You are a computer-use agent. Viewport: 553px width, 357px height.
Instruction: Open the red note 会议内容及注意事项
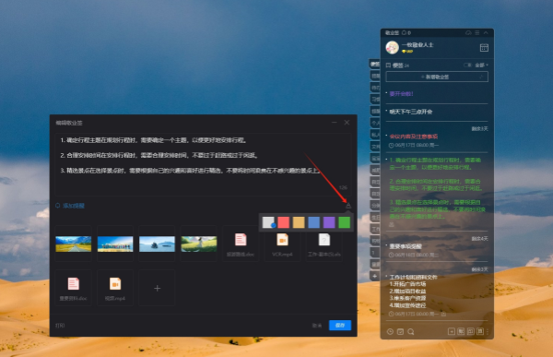click(x=413, y=137)
